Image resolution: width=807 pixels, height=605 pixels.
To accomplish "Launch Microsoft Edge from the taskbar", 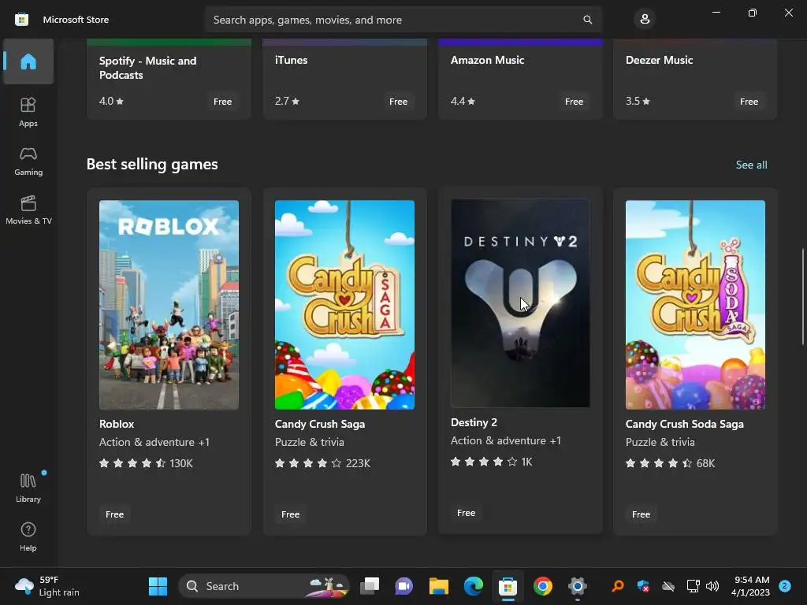I will point(473,586).
